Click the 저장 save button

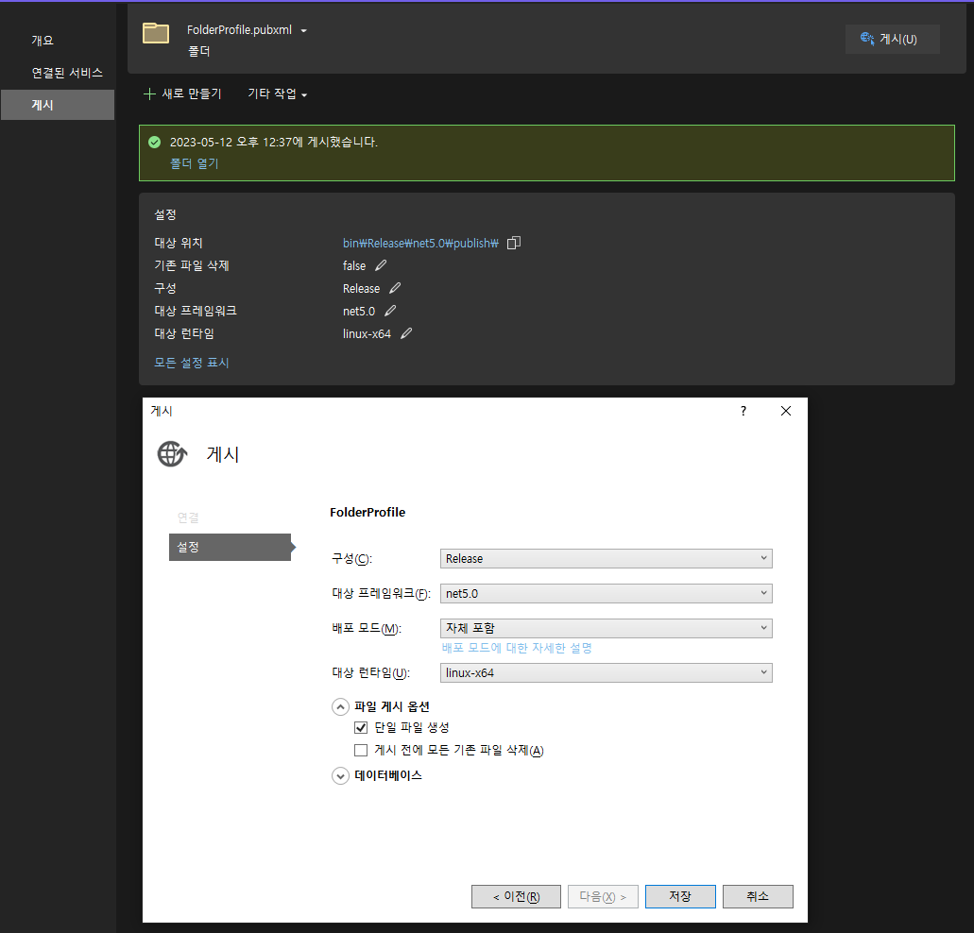680,896
